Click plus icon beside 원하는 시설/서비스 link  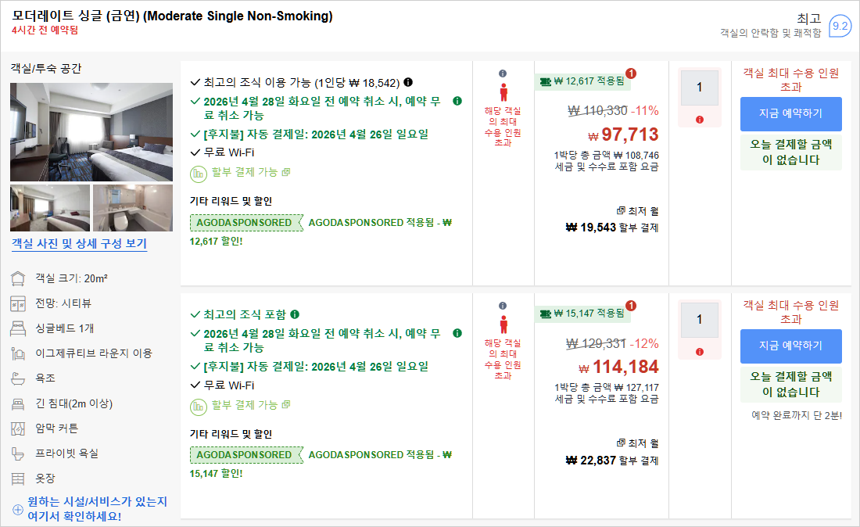click(x=18, y=509)
